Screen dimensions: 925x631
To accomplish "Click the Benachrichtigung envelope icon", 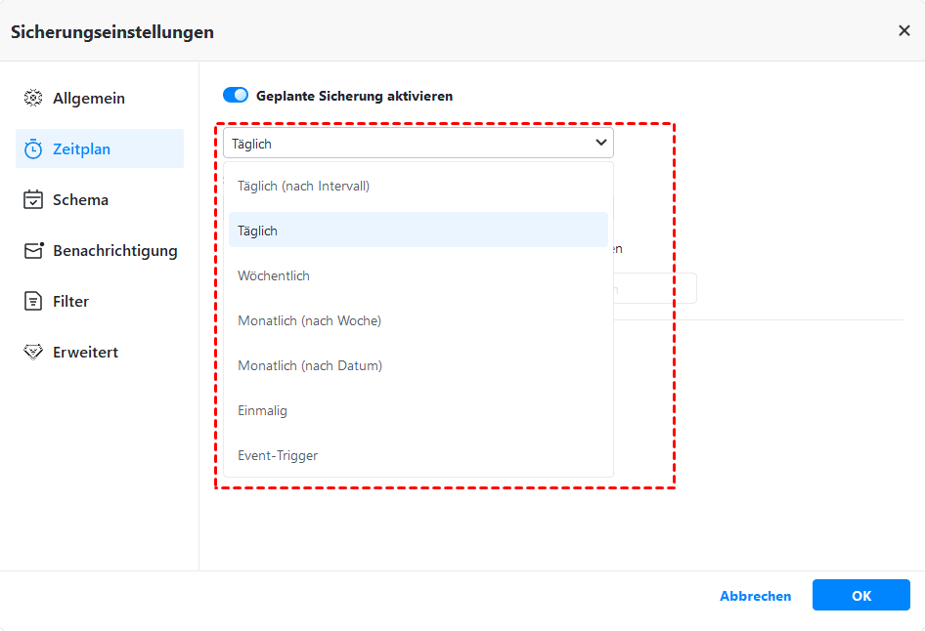I will point(33,251).
